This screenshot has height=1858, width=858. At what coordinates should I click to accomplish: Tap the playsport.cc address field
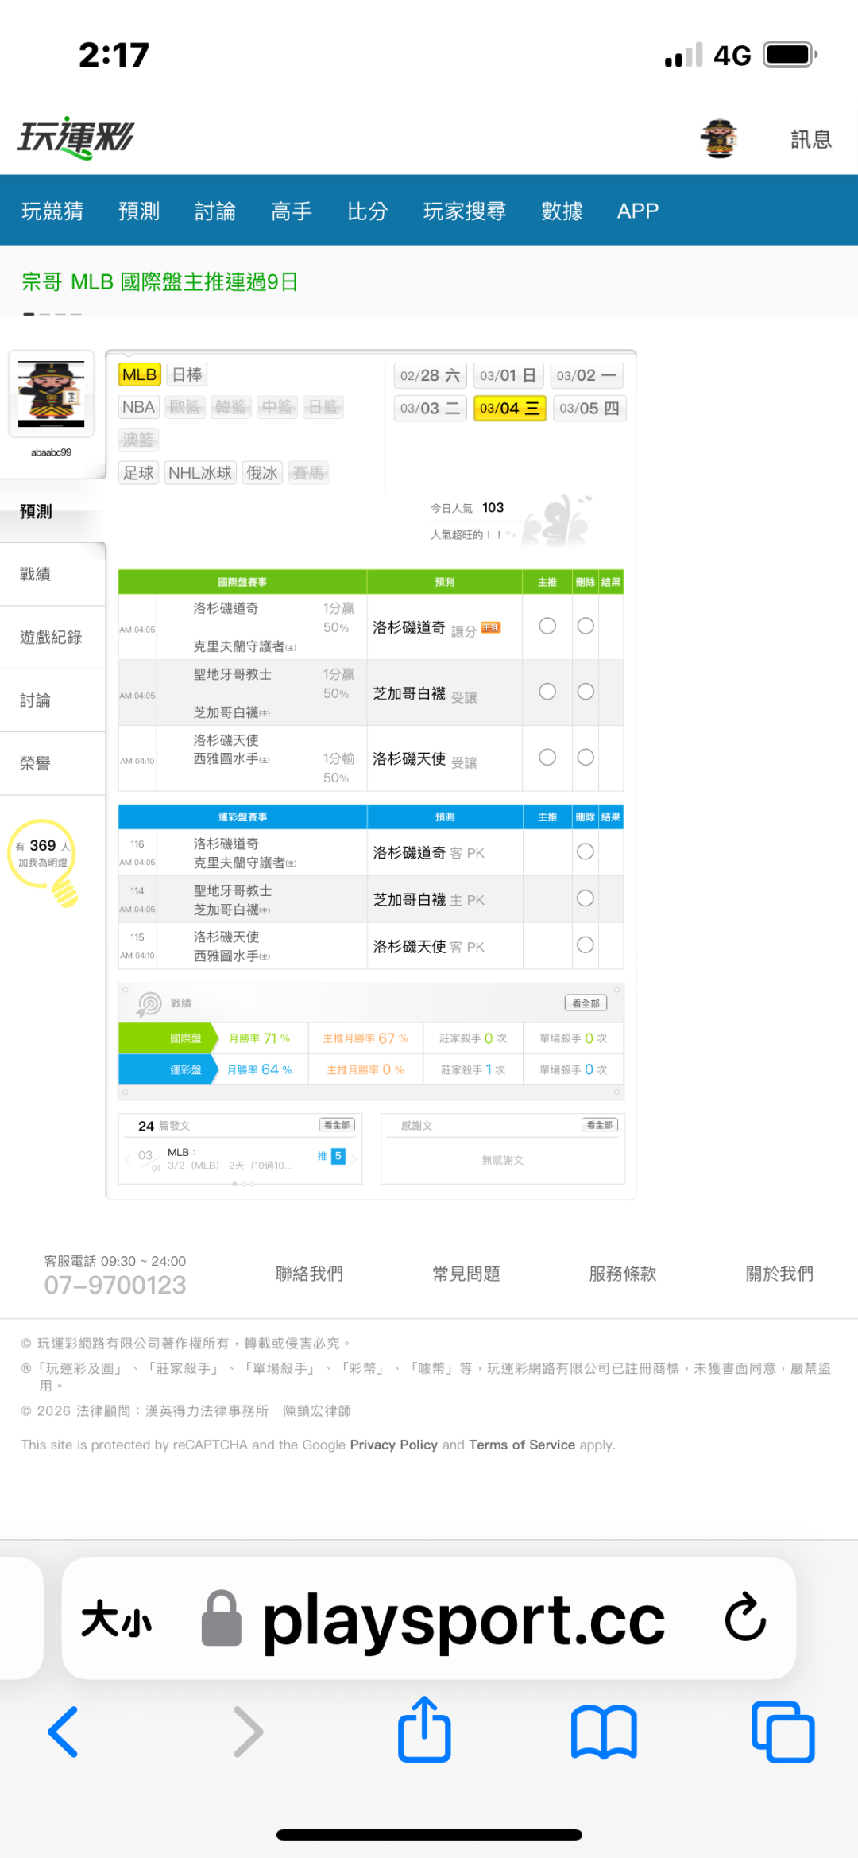coord(463,1619)
